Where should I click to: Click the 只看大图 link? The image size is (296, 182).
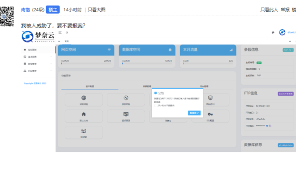click(x=96, y=10)
